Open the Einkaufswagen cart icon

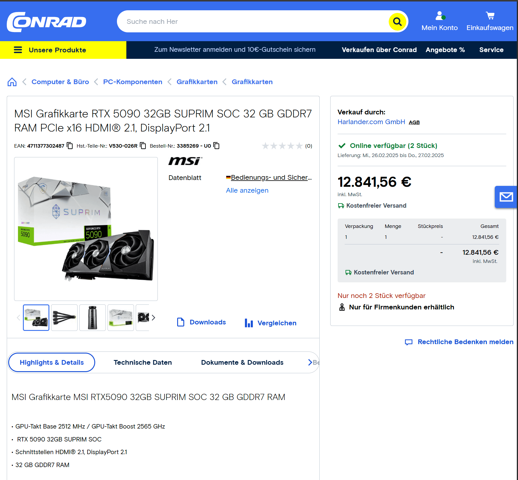490,16
